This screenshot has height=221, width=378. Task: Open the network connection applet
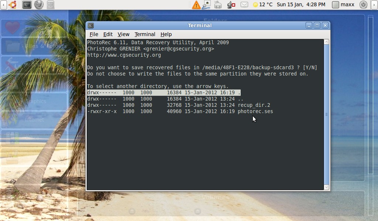coord(206,5)
